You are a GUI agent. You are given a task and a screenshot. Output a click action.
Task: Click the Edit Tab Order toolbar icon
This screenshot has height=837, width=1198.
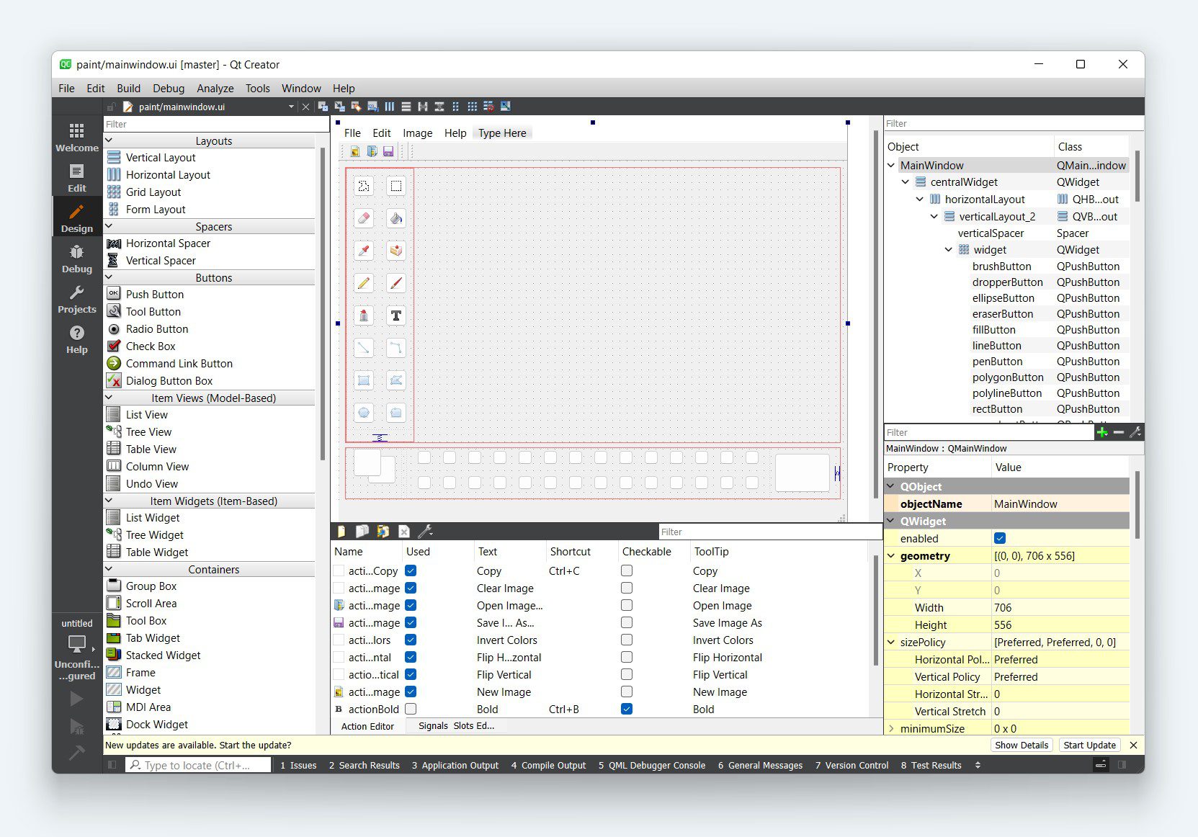tap(373, 107)
